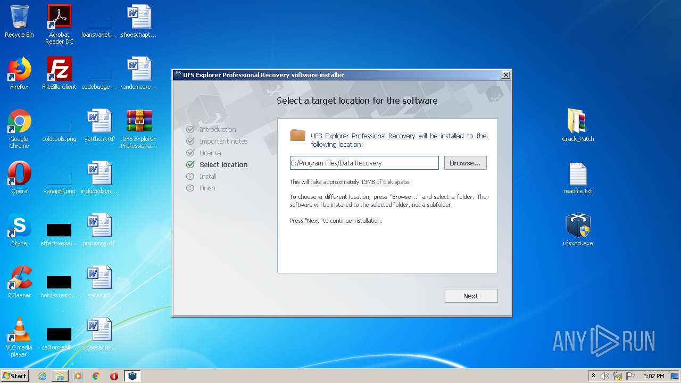Select yetthem.rtf document icon
Viewport: 681px width, 383px height.
99,126
